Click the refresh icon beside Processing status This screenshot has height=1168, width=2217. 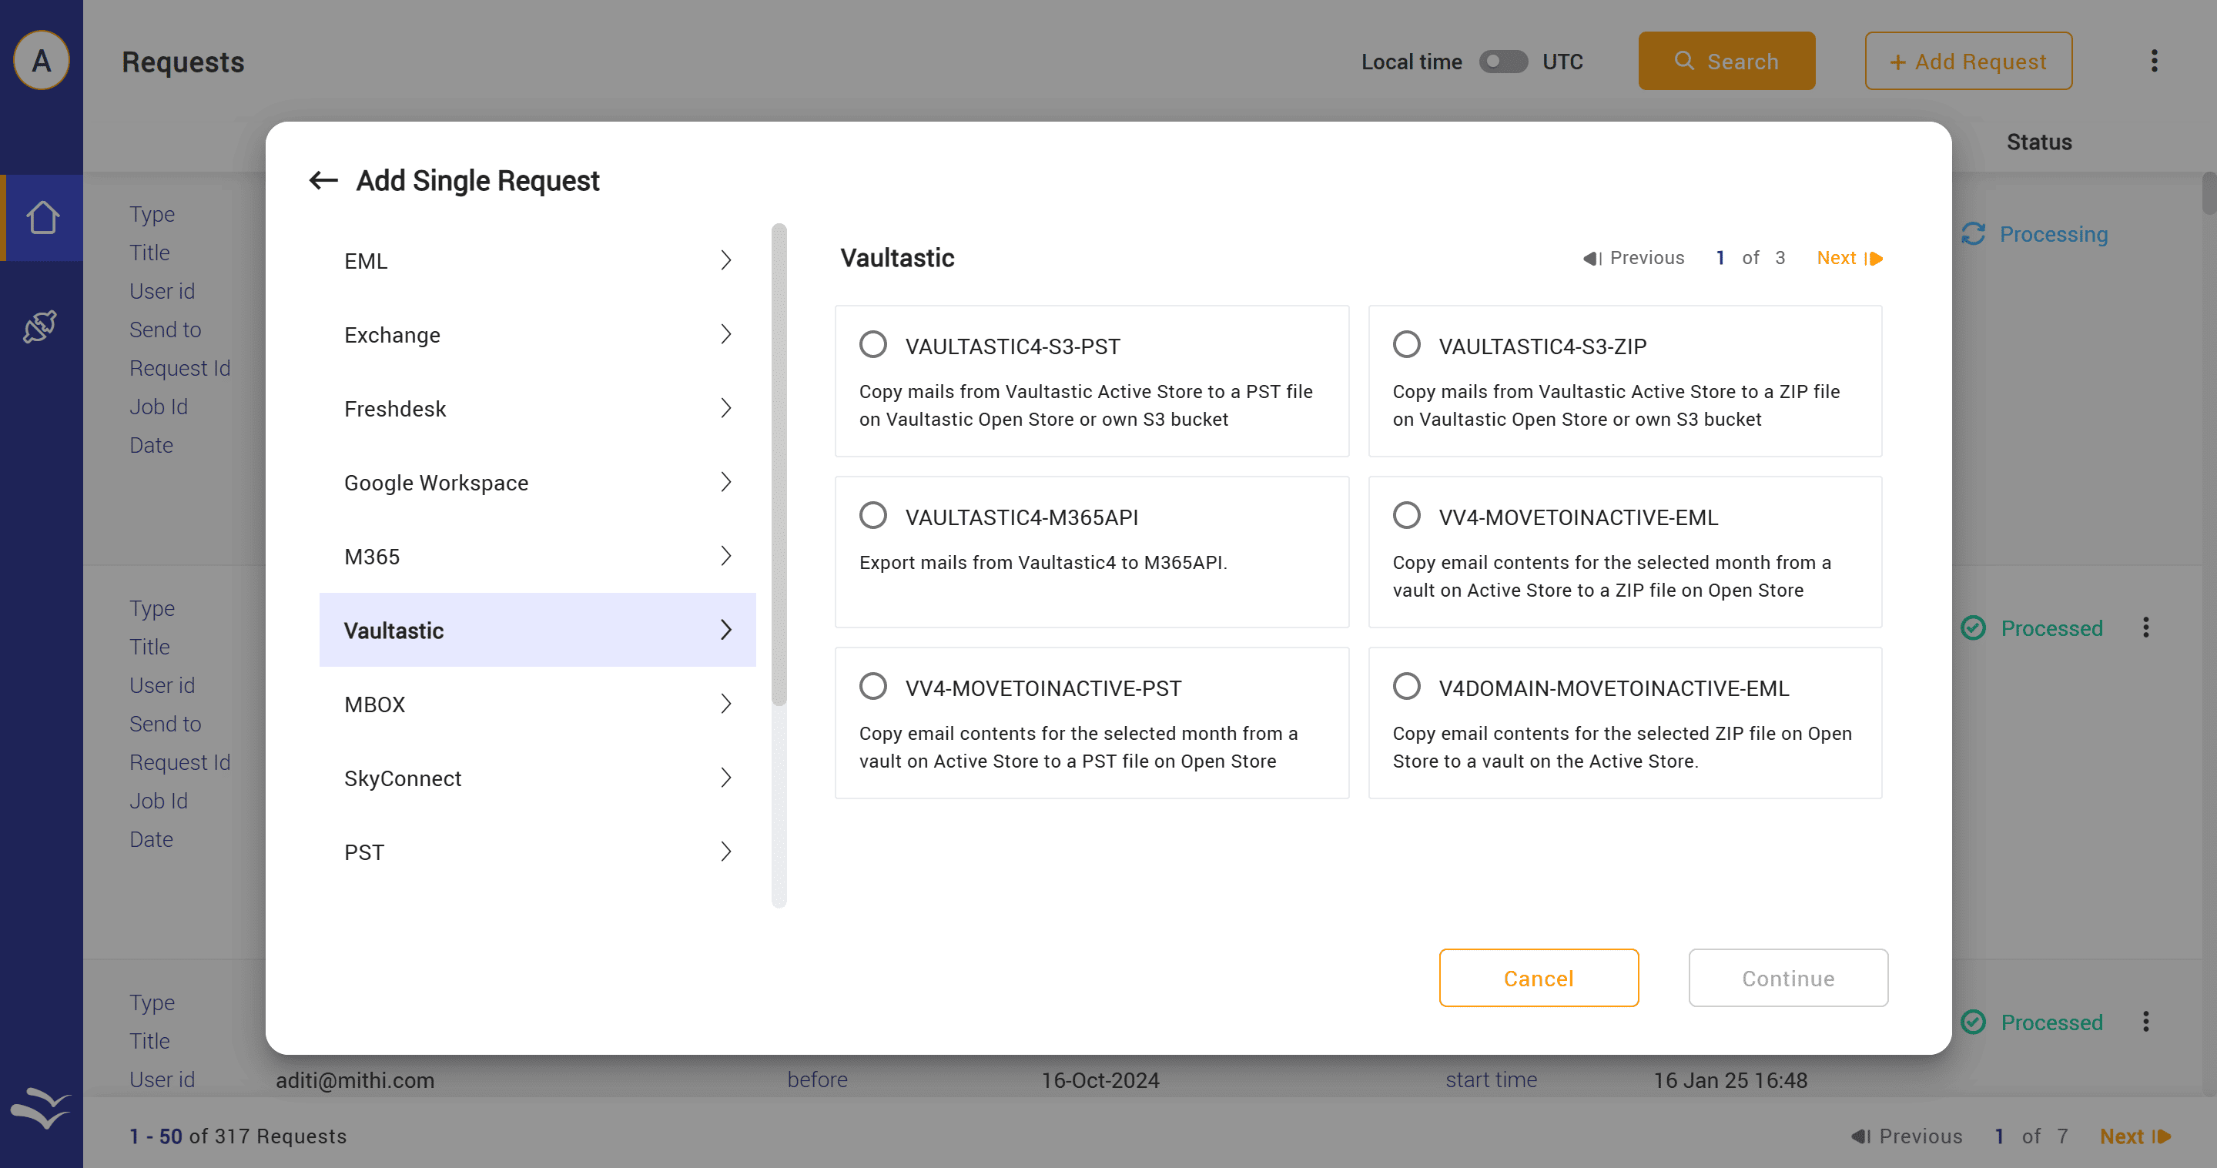point(1974,234)
